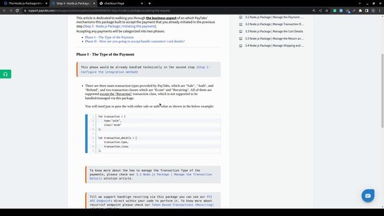Select the Step 4 - Node.js Package tab
Viewport: 384px width, 216px height.
(73, 4)
